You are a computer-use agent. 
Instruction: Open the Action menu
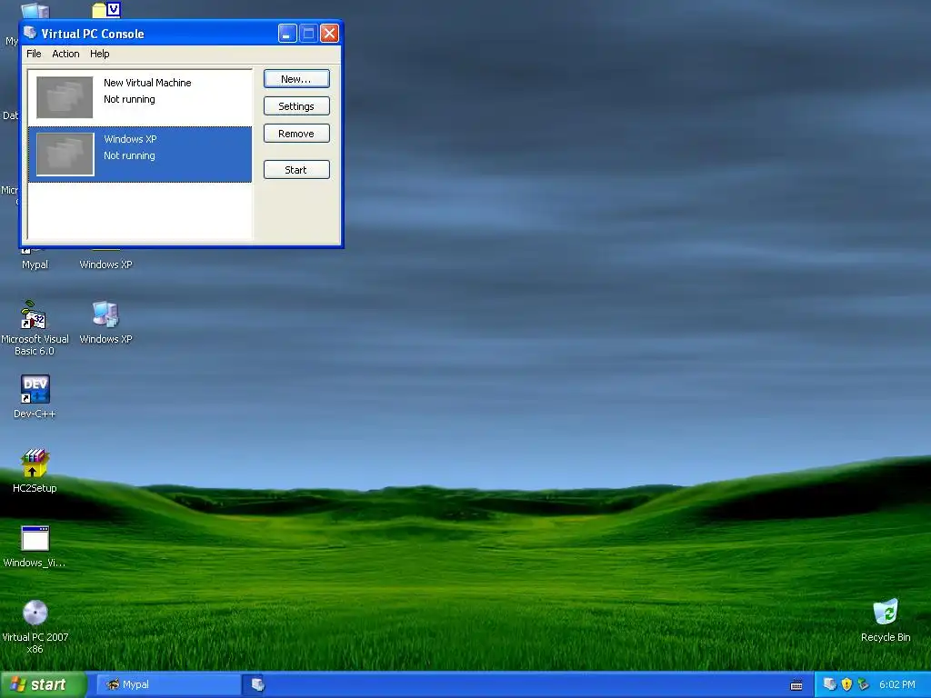[x=65, y=54]
